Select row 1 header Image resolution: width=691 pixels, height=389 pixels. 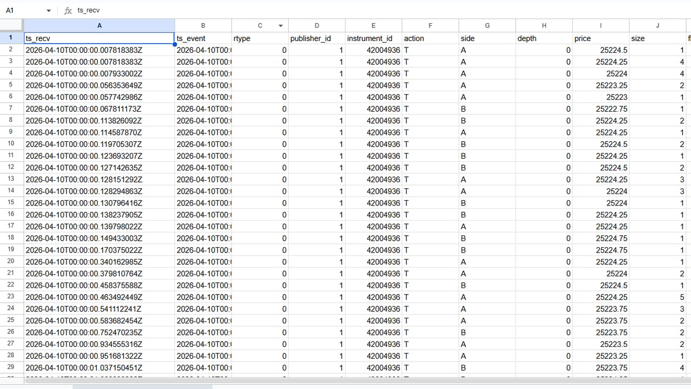pos(11,38)
